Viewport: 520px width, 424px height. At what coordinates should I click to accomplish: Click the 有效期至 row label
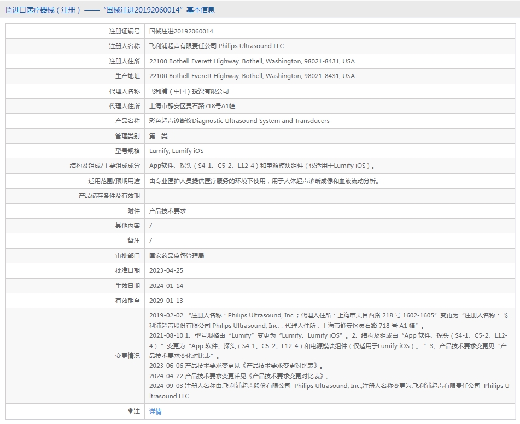128,301
